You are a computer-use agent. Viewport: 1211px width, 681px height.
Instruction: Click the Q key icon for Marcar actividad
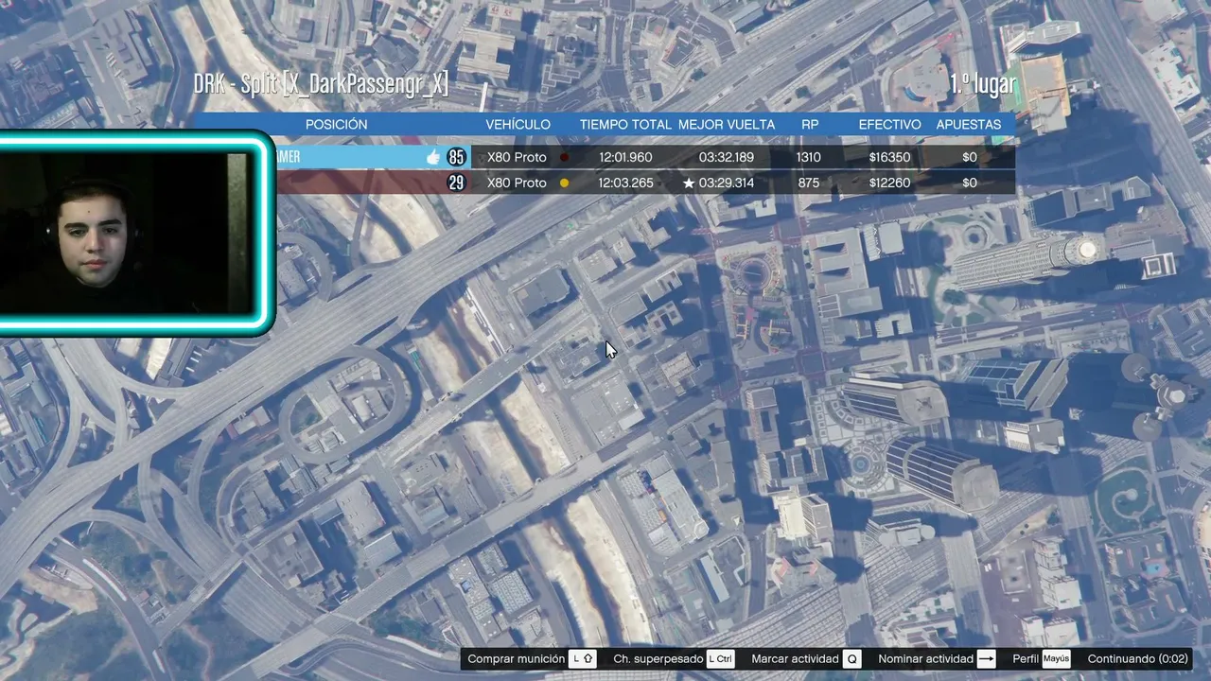[852, 658]
